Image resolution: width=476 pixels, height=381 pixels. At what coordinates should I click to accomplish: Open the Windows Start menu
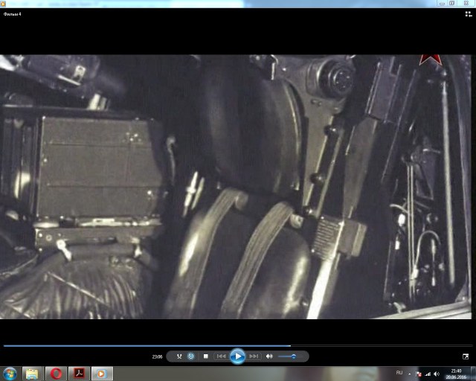click(10, 373)
